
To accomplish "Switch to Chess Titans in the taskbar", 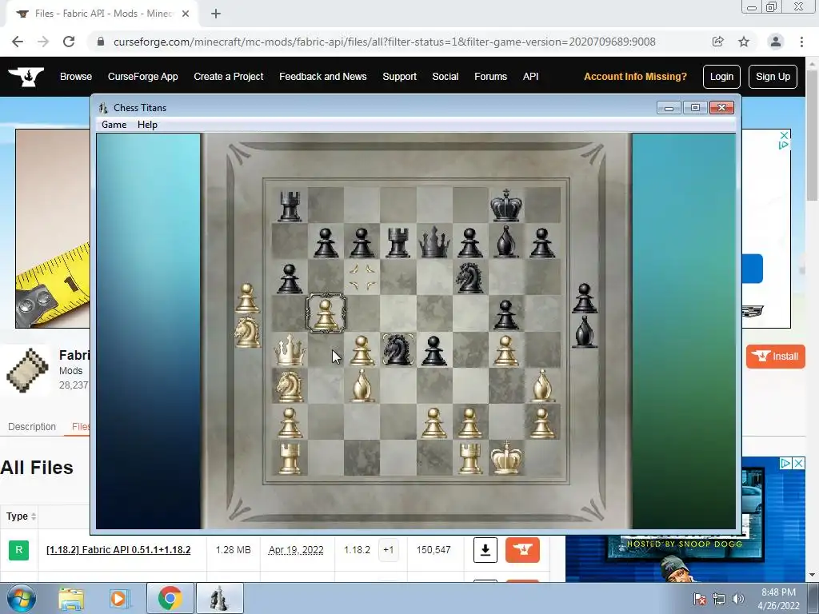I will [x=219, y=598].
